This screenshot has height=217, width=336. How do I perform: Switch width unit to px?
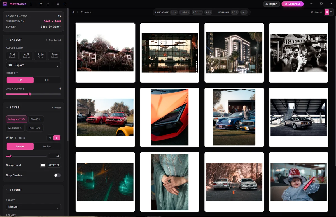point(57,138)
